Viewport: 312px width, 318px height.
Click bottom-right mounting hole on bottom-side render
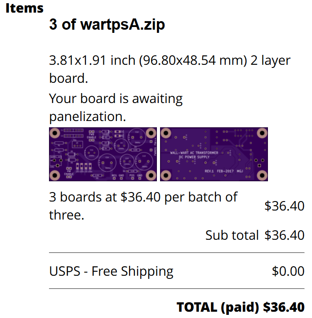[262, 175]
